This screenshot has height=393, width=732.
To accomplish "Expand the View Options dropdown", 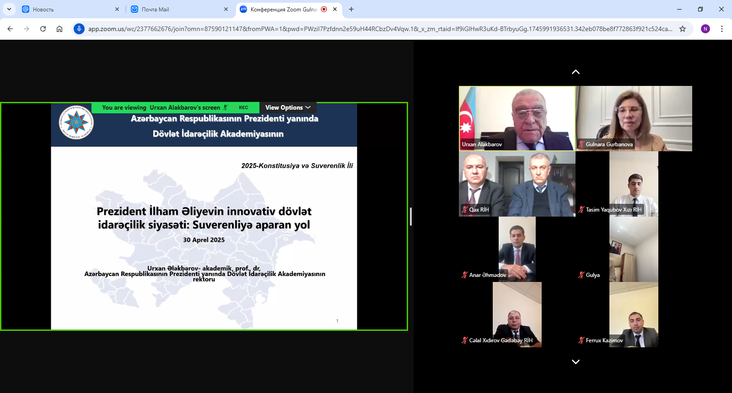I will click(x=288, y=107).
